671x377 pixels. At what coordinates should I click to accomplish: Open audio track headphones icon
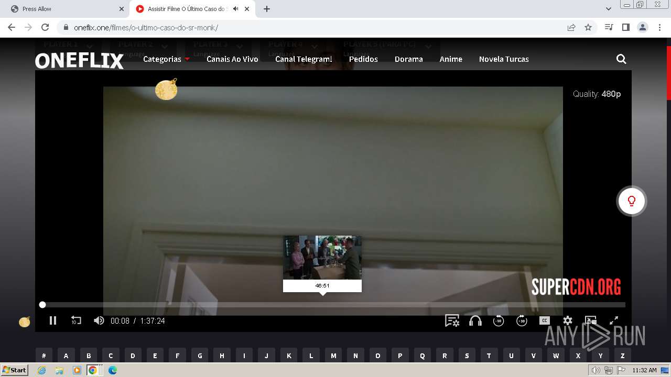475,320
